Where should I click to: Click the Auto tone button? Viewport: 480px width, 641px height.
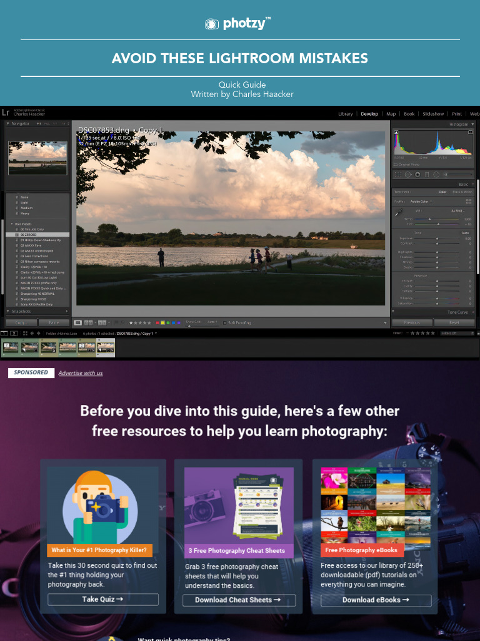pyautogui.click(x=465, y=233)
